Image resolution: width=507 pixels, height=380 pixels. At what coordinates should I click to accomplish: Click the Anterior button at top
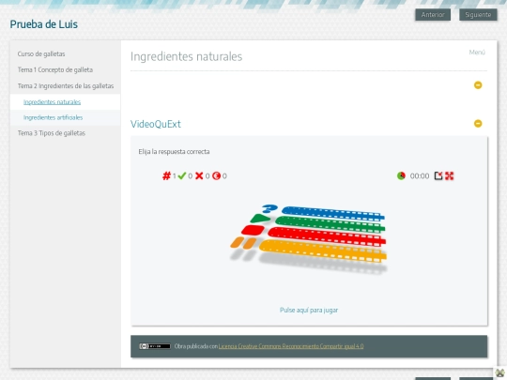pyautogui.click(x=433, y=15)
